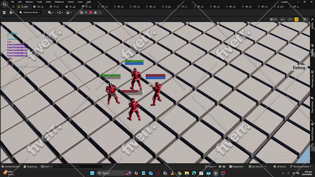
Task: Switch to the BP..al blueprint tab
Action: pos(246,6)
